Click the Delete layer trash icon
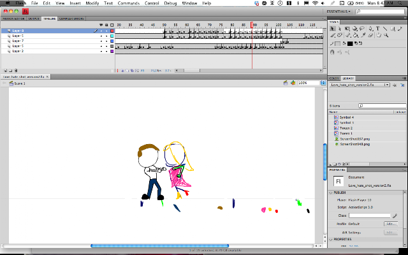Image resolution: width=408 pixels, height=255 pixels. pos(16,71)
